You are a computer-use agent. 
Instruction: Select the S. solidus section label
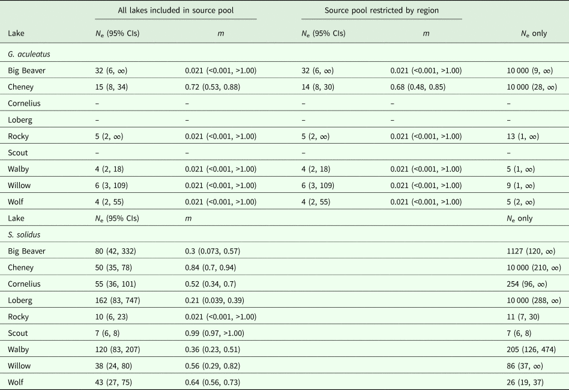click(x=23, y=234)
